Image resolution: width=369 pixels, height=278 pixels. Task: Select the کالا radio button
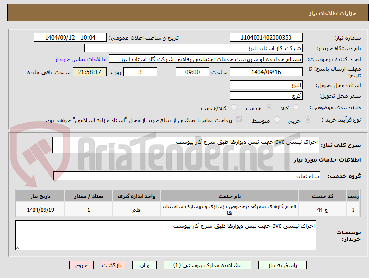296,108
